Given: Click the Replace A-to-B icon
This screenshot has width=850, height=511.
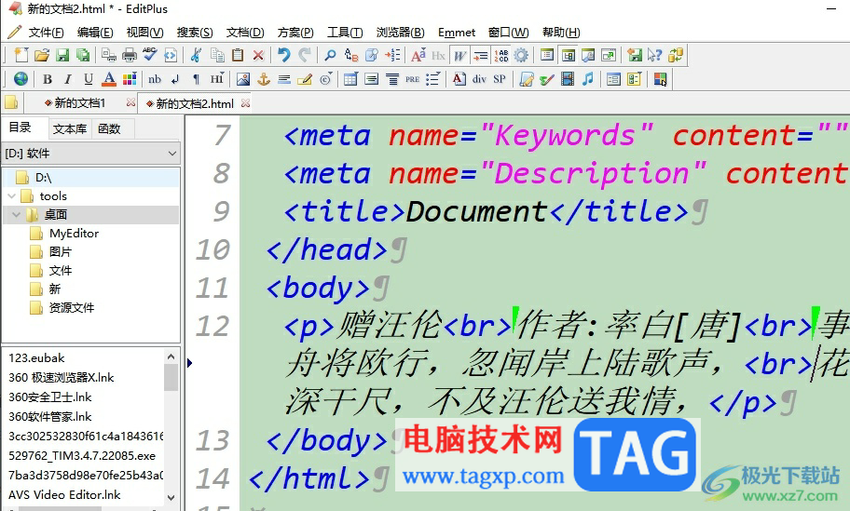Looking at the screenshot, I should [351, 55].
